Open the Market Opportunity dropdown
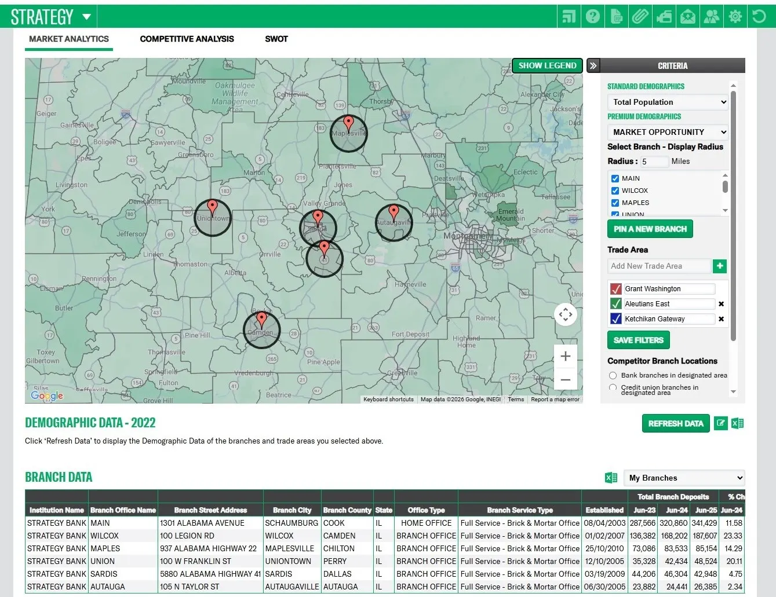776x597 pixels. tap(668, 132)
